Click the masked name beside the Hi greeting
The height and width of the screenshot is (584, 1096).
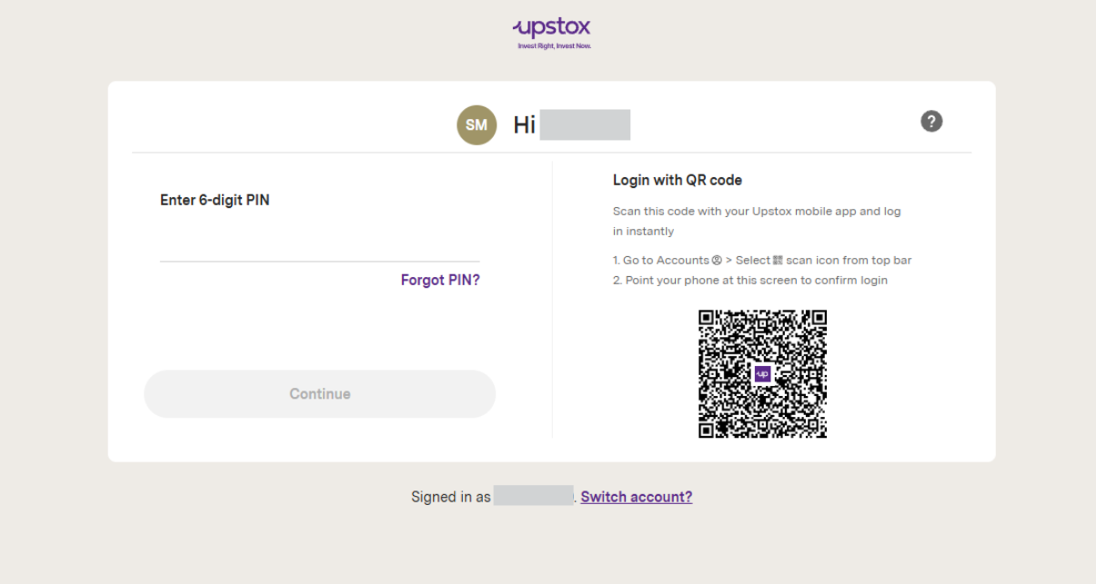585,125
